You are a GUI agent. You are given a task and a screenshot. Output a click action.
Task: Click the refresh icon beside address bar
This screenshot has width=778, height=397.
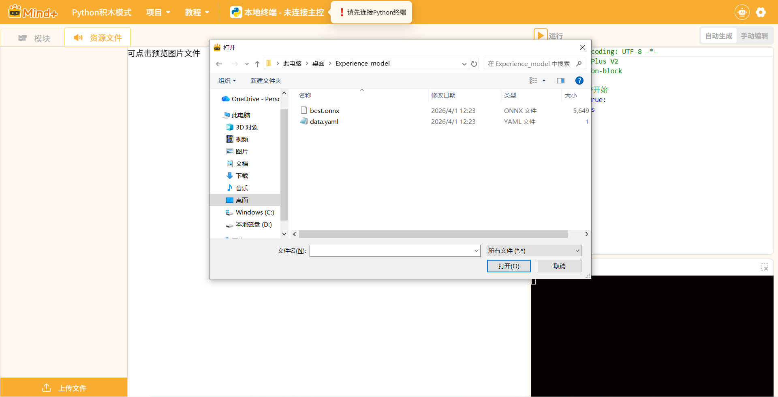pyautogui.click(x=474, y=64)
